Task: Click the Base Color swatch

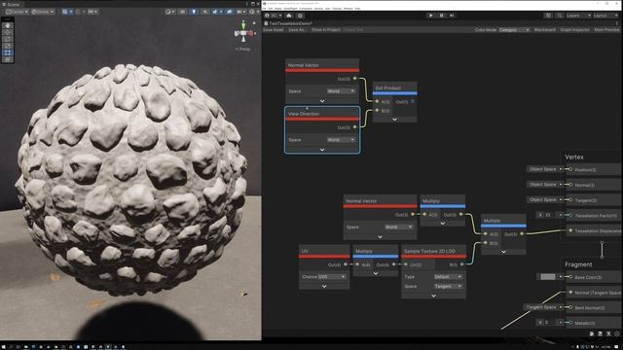Action: point(548,276)
